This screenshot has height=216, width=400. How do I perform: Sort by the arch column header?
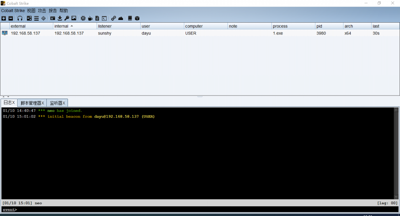pos(357,26)
